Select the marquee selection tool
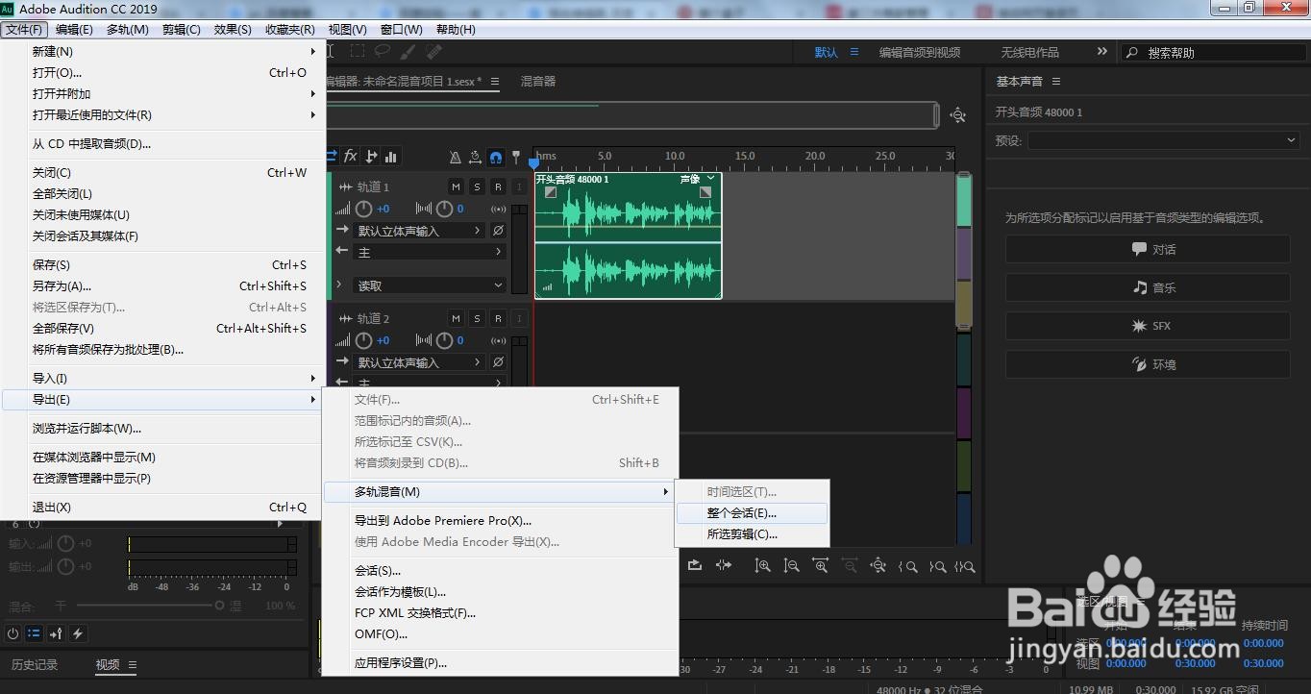Image resolution: width=1311 pixels, height=694 pixels. coord(358,51)
